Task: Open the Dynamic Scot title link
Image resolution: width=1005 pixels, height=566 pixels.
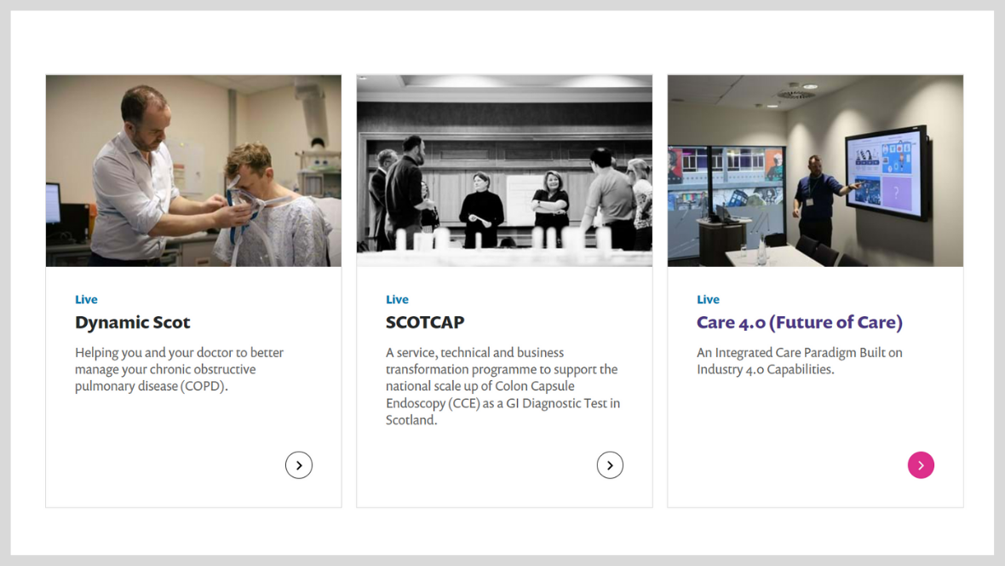Action: pyautogui.click(x=133, y=322)
